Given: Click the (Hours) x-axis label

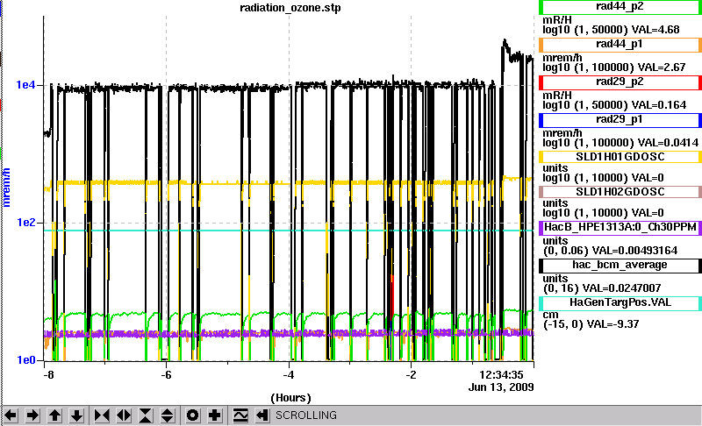Looking at the screenshot, I should tap(290, 398).
